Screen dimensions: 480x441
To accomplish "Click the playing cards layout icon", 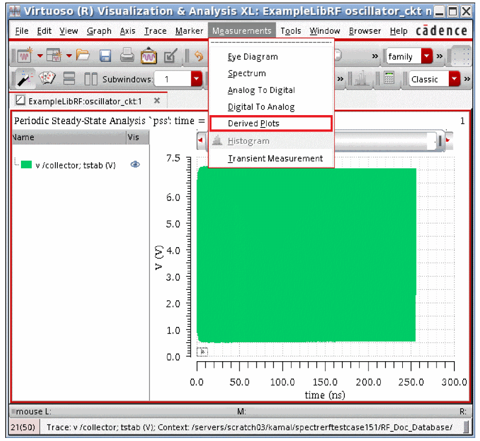I will tap(47, 78).
